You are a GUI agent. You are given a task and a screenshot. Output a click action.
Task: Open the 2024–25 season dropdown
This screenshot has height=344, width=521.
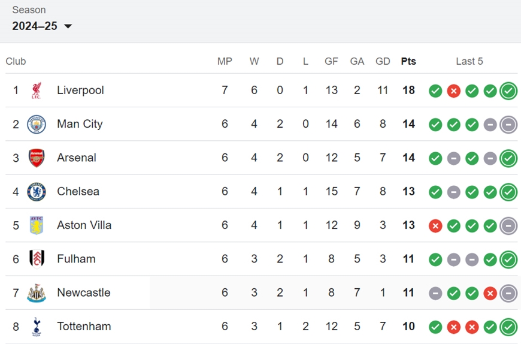pos(42,26)
